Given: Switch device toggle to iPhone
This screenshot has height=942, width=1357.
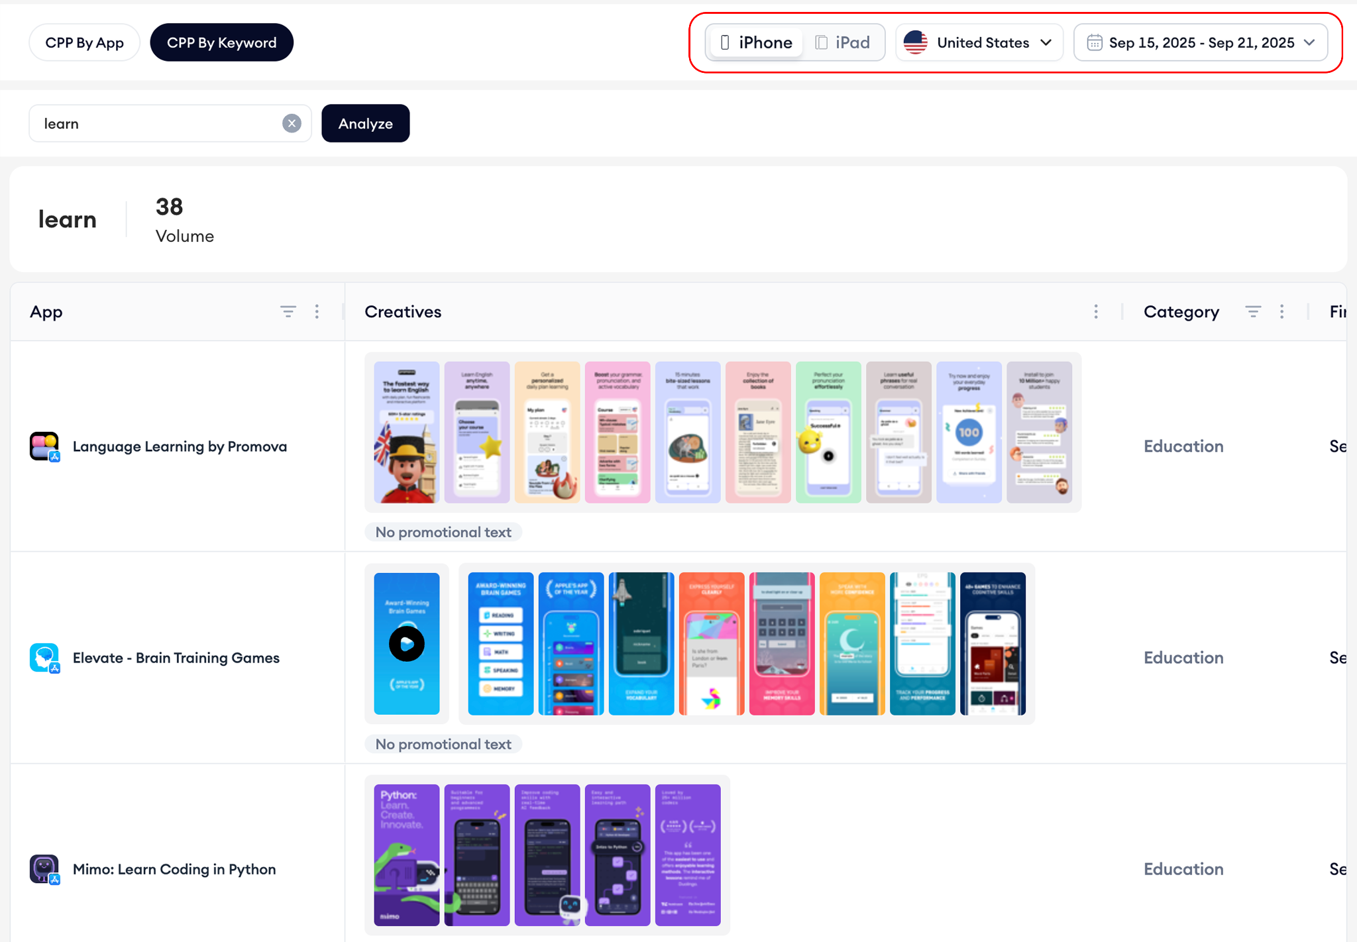Looking at the screenshot, I should point(755,42).
